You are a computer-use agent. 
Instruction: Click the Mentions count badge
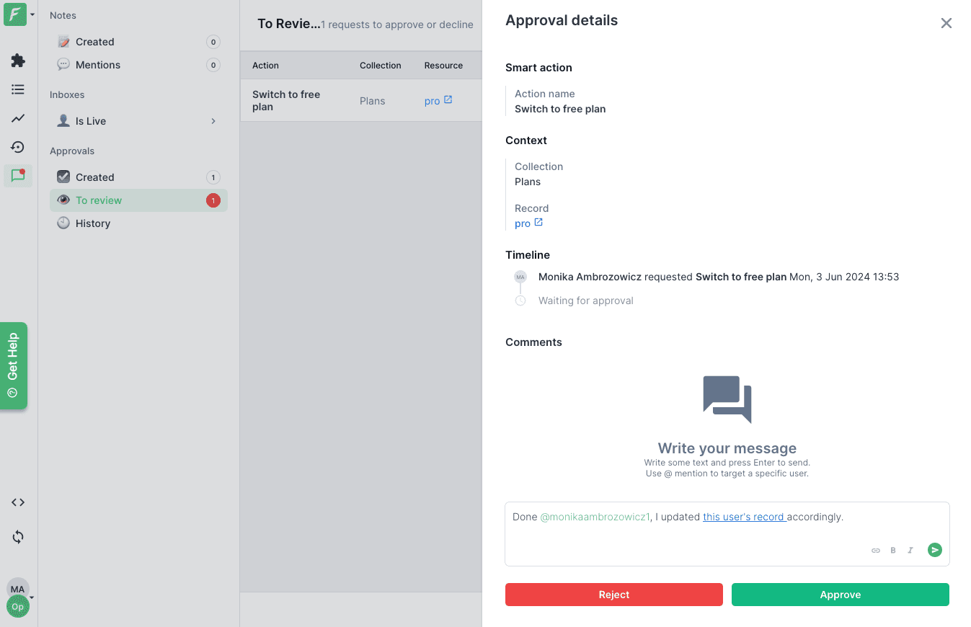click(213, 65)
